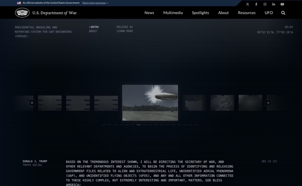This screenshot has width=302, height=186.
Task: Select thumbnail immediately right of UFO photo
Action: tap(194, 103)
